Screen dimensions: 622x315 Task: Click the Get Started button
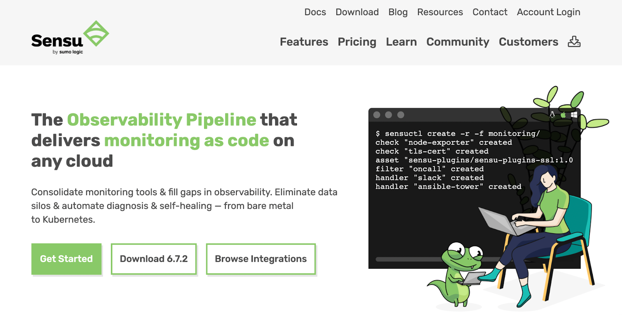(x=66, y=259)
